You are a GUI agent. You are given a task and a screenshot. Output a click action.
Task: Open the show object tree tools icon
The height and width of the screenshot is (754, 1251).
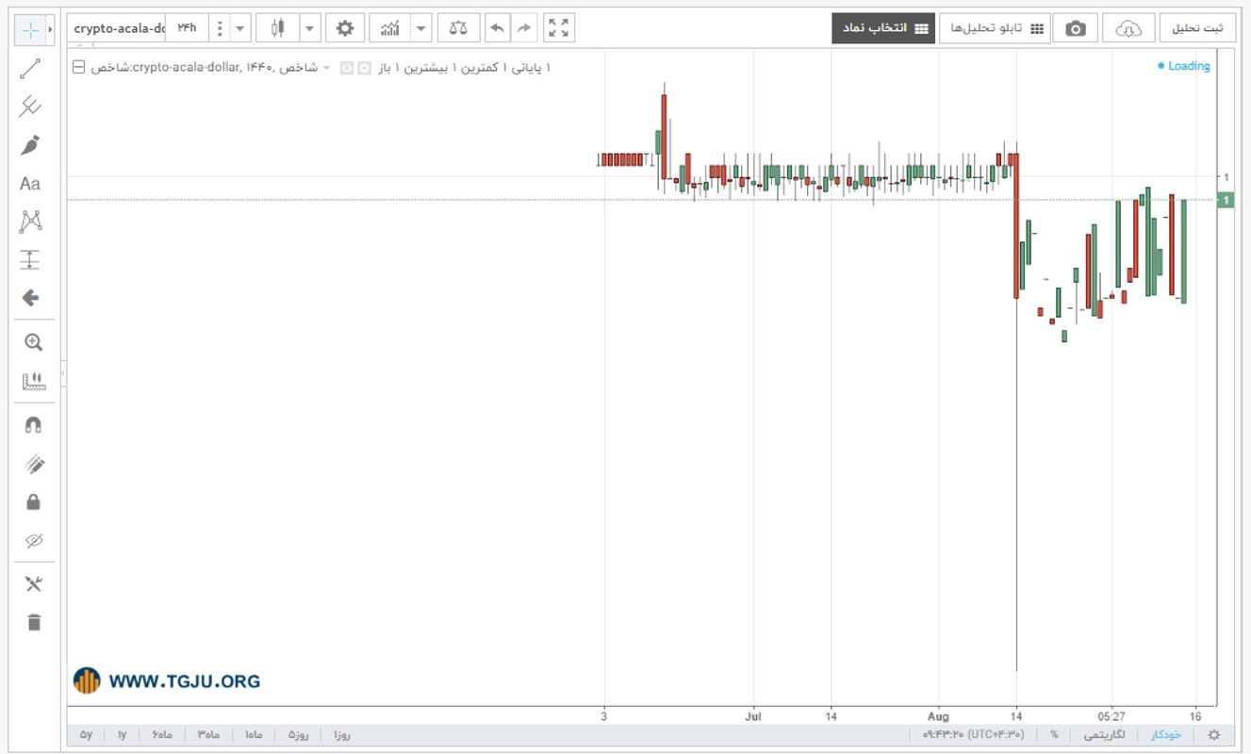(x=34, y=584)
